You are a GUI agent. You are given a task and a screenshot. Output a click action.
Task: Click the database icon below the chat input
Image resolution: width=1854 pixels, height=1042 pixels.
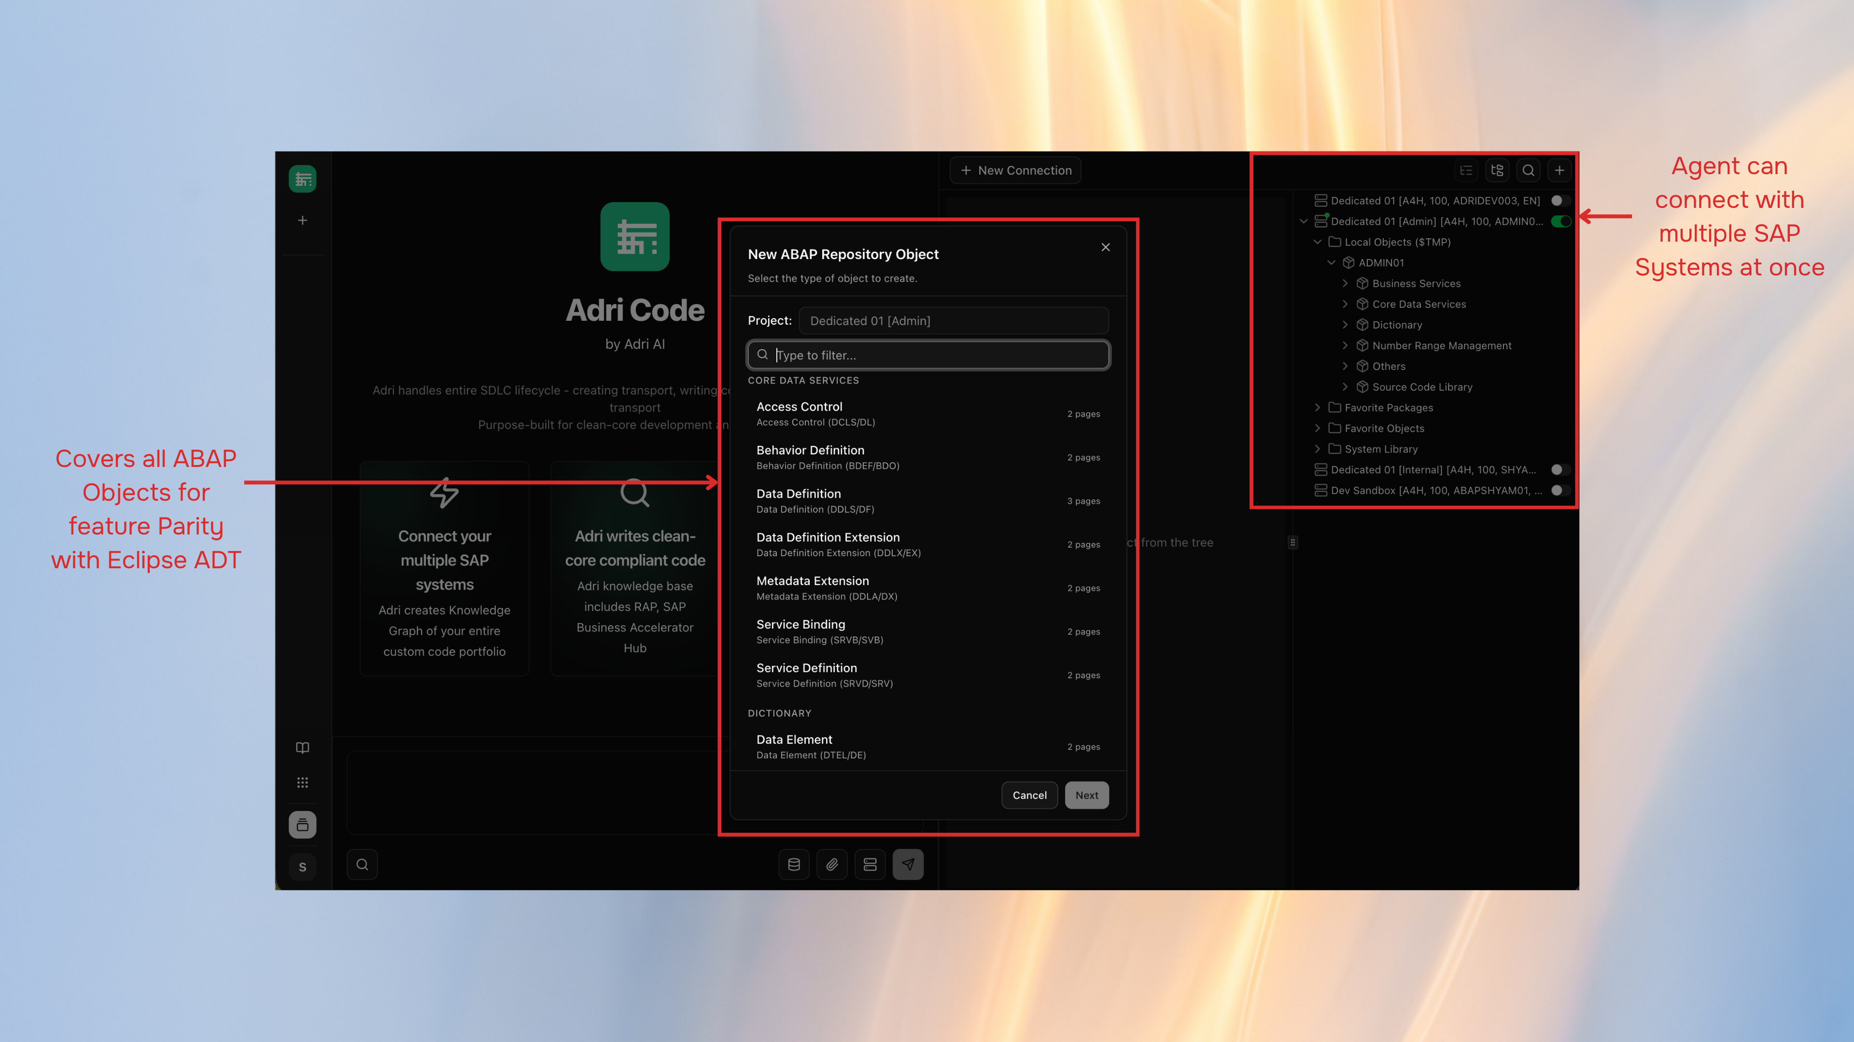794,864
